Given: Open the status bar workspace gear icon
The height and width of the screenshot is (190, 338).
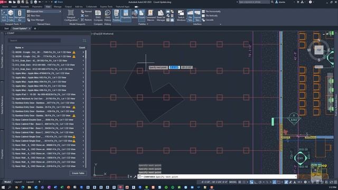Looking at the screenshot, I should (x=305, y=182).
